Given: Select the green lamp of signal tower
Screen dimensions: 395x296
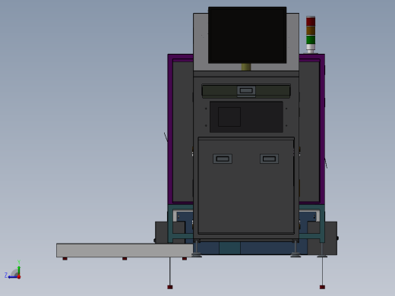Looking at the screenshot, I should pyautogui.click(x=311, y=39).
